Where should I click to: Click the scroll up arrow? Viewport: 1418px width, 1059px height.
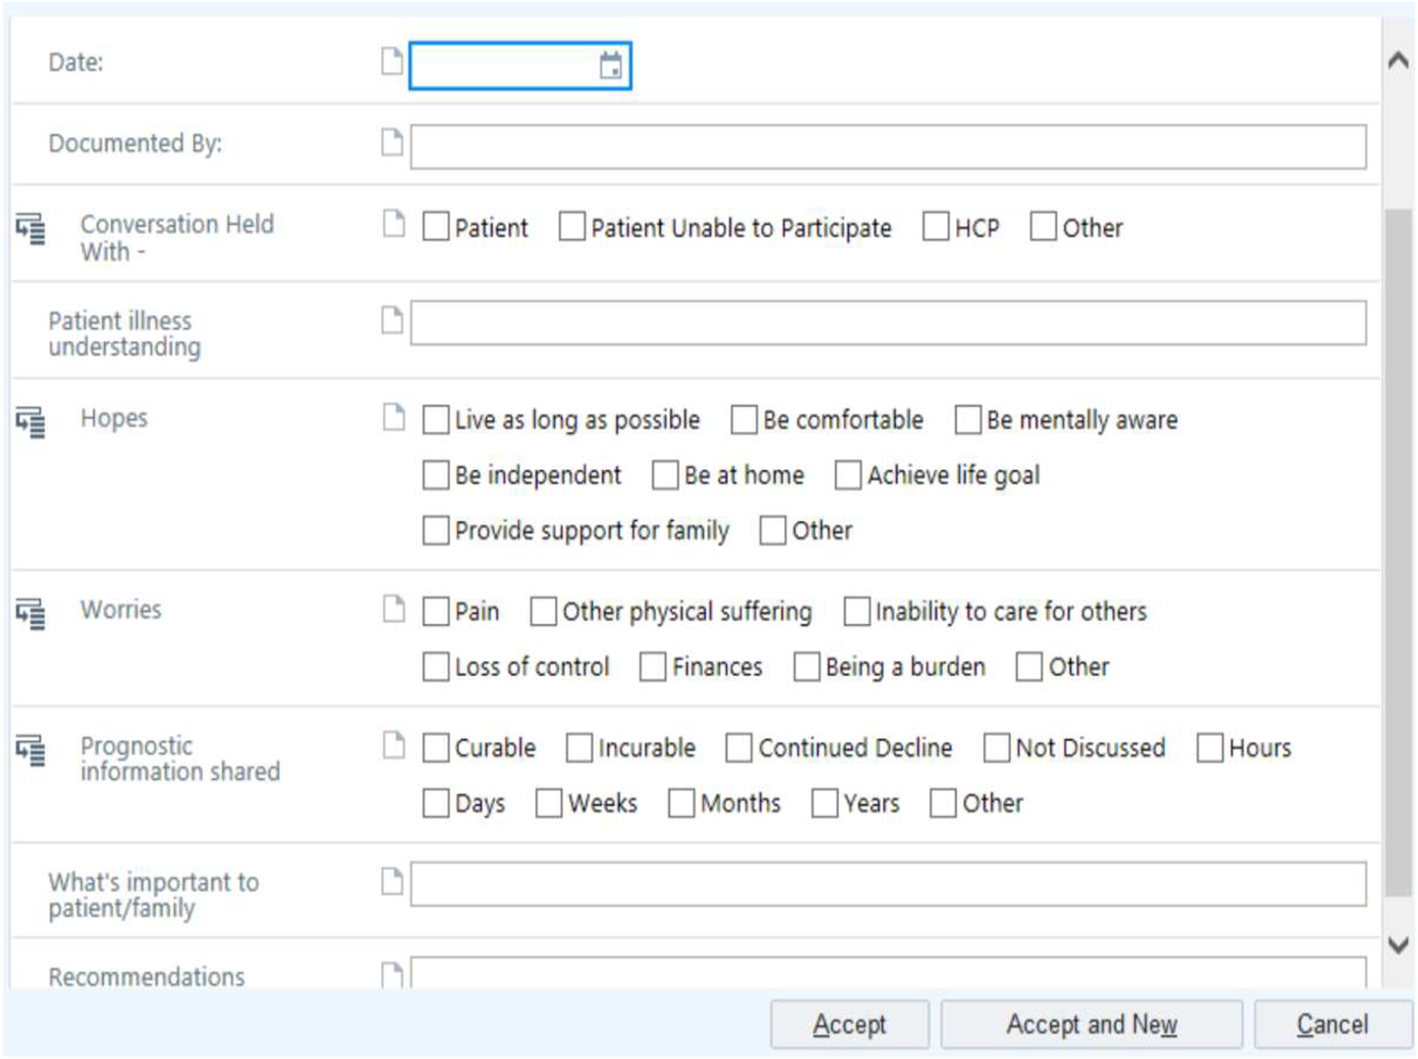(x=1398, y=61)
